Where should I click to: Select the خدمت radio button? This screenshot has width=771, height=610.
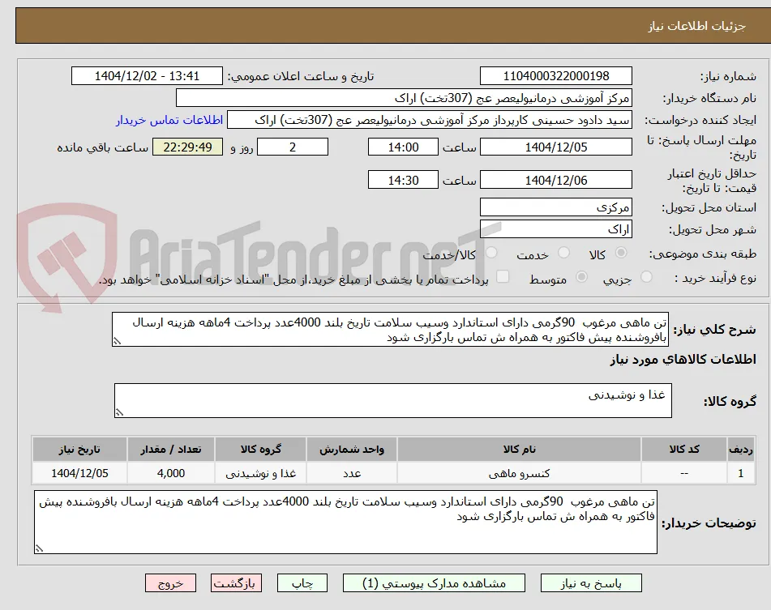coord(564,253)
